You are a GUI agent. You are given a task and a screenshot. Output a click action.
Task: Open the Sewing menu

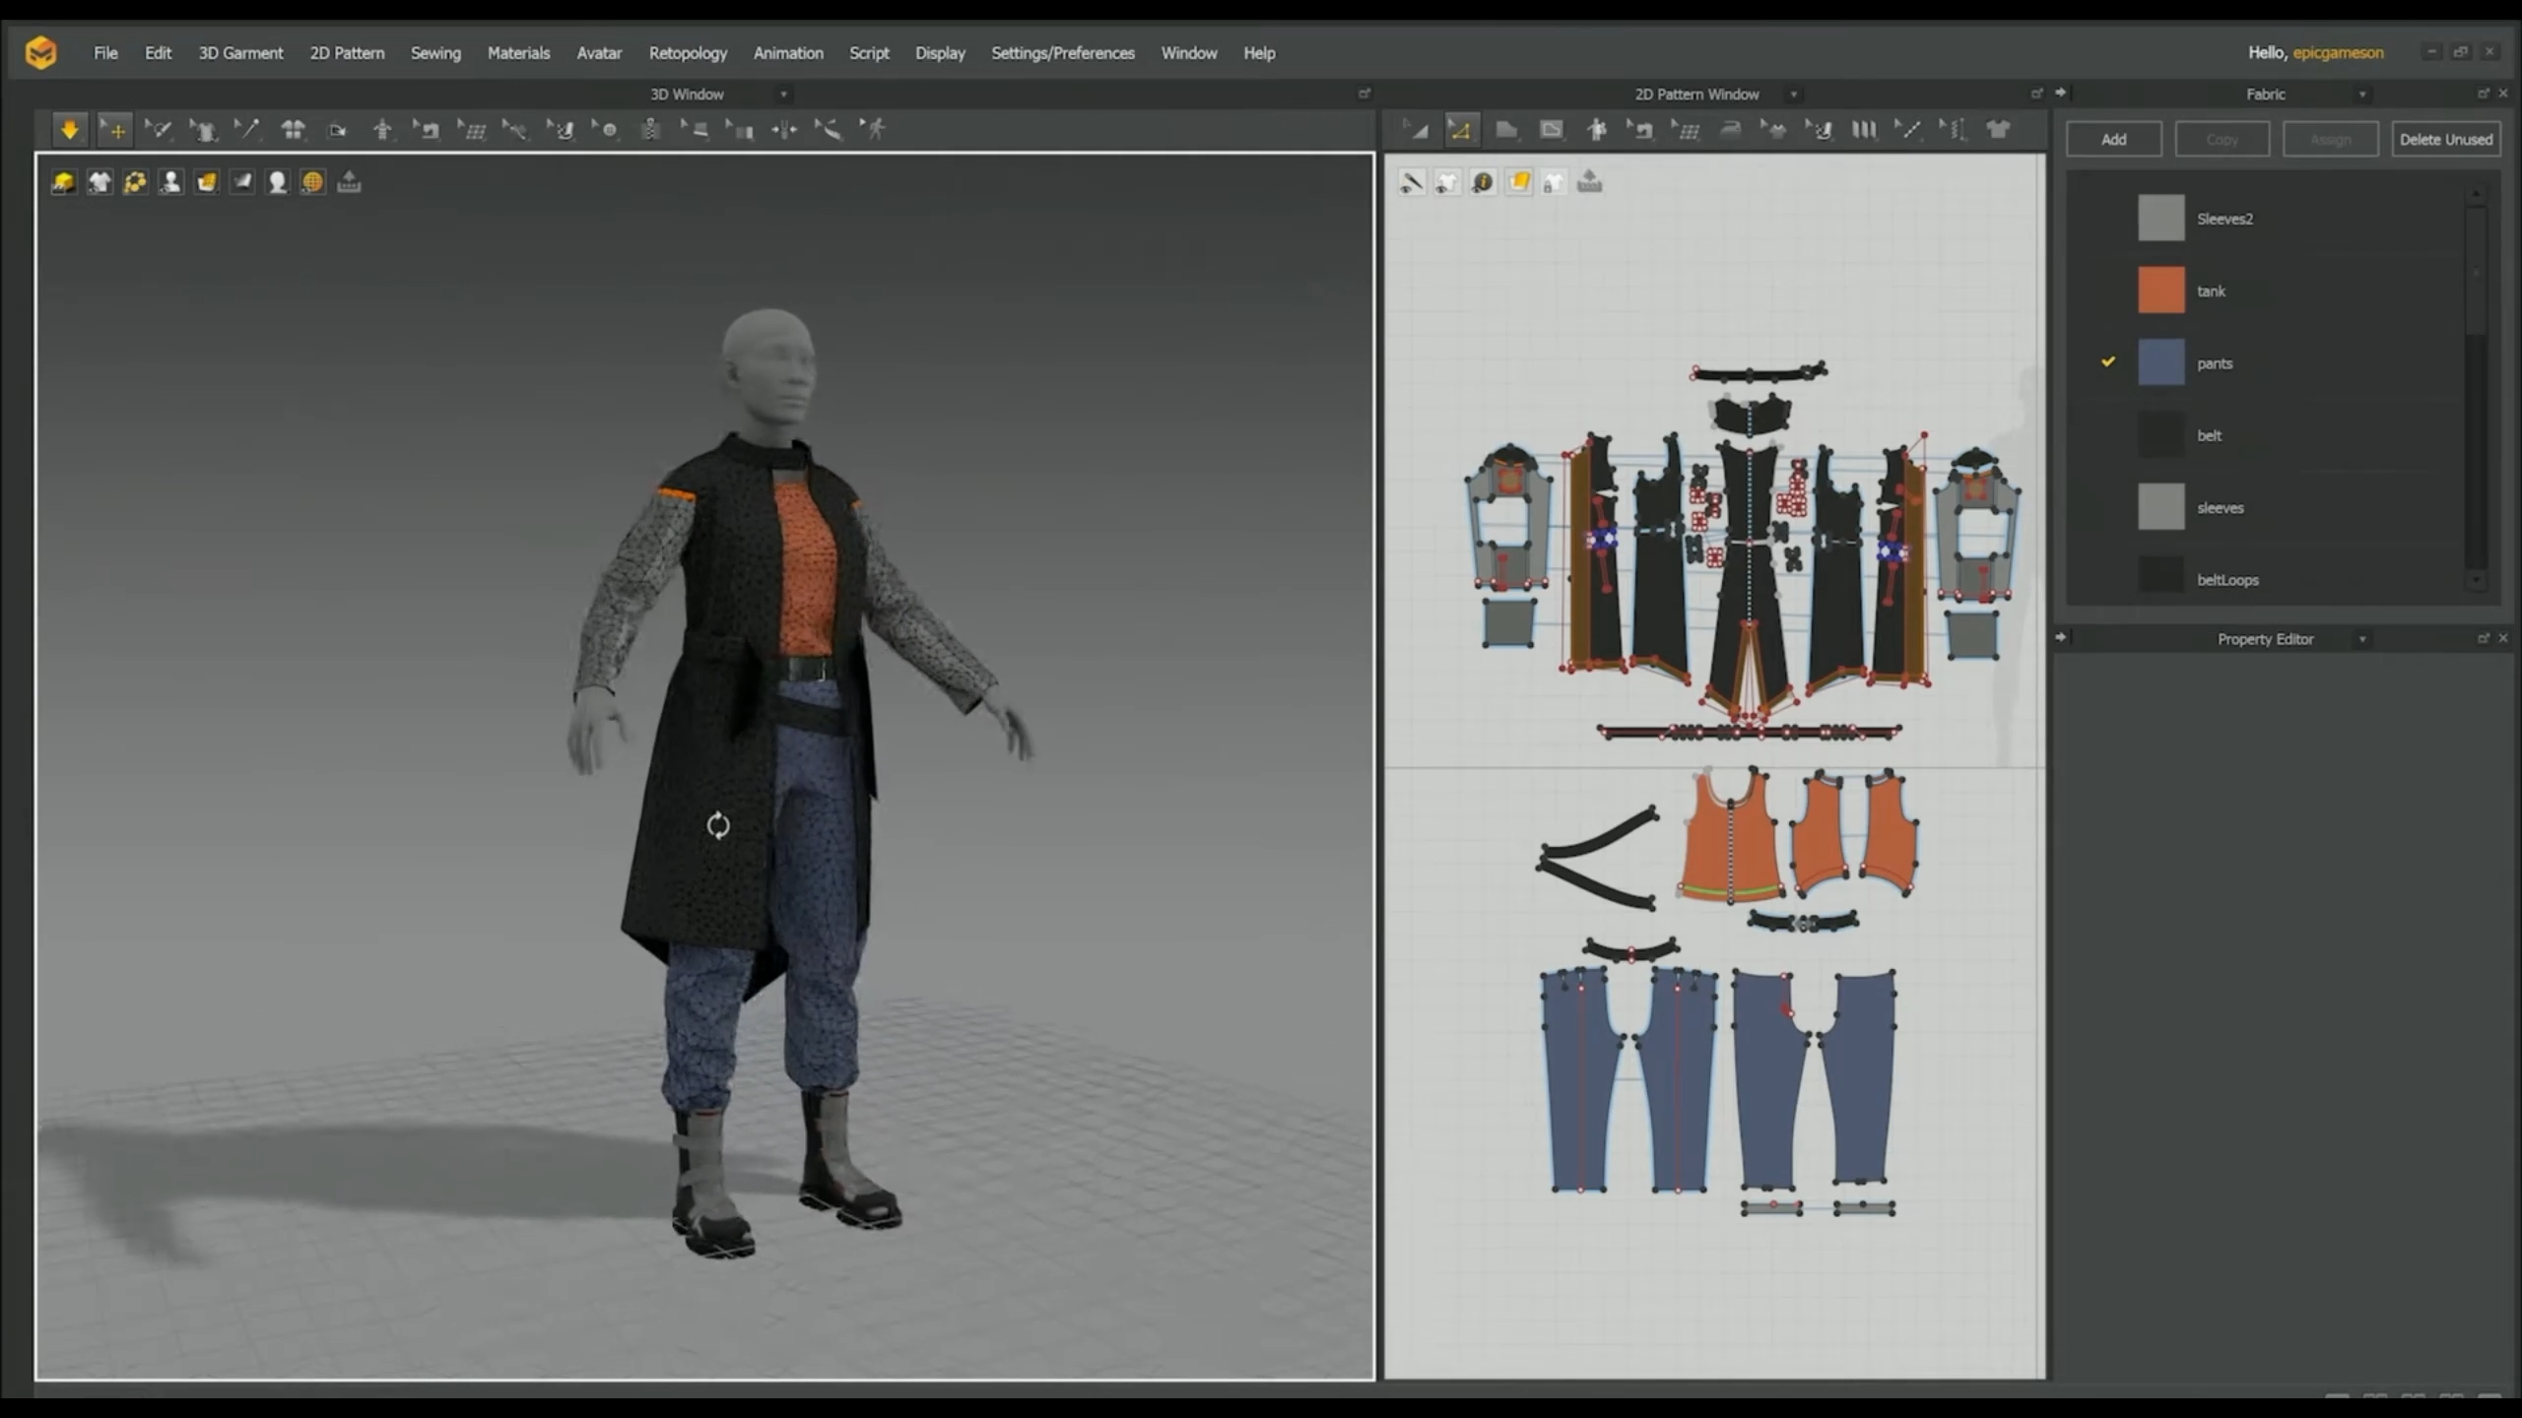pyautogui.click(x=435, y=53)
